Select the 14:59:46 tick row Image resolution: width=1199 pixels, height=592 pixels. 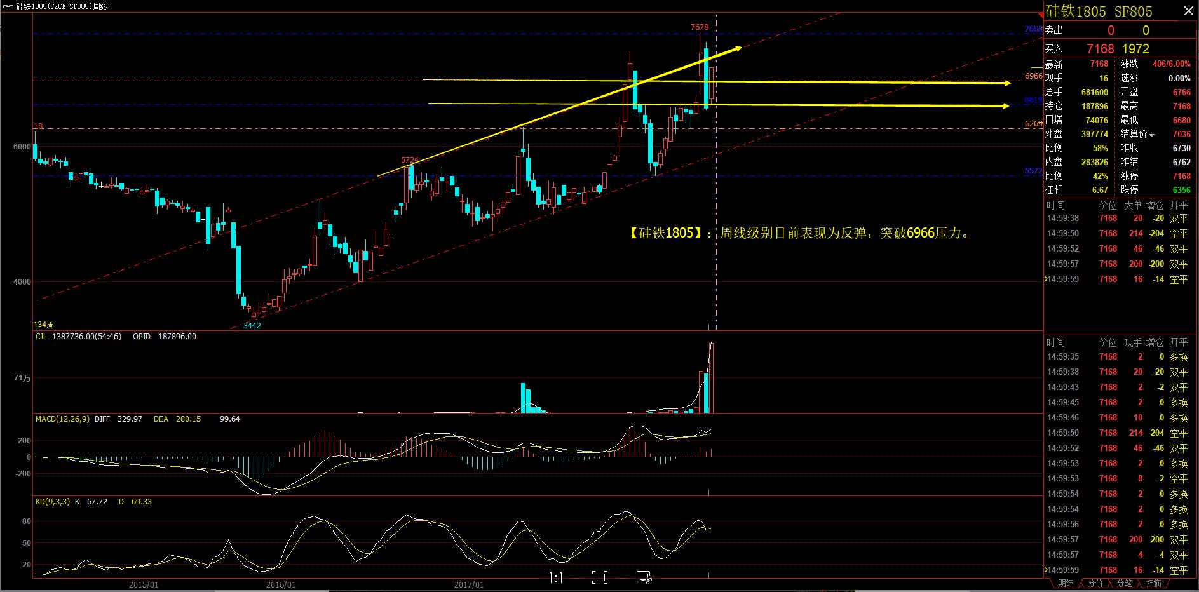1121,417
